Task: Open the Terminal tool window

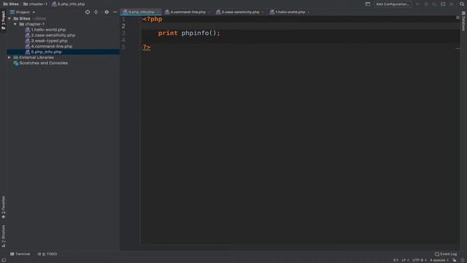Action: [20, 254]
